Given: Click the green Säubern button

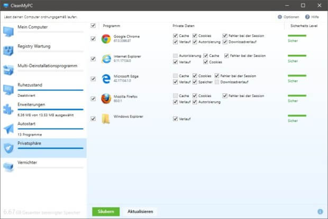Looking at the screenshot, I should [105, 211].
